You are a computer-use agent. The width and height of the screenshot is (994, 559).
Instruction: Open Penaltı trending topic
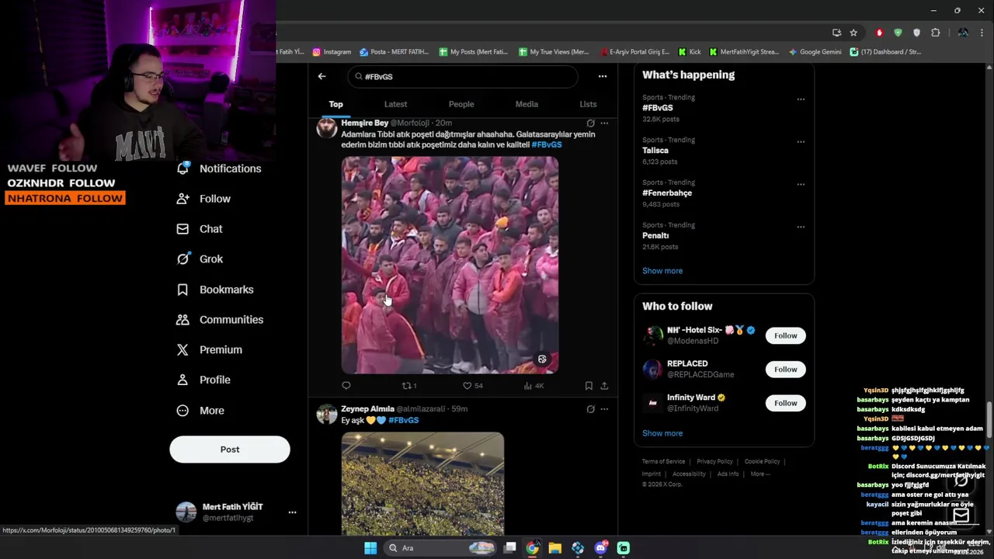[655, 236]
